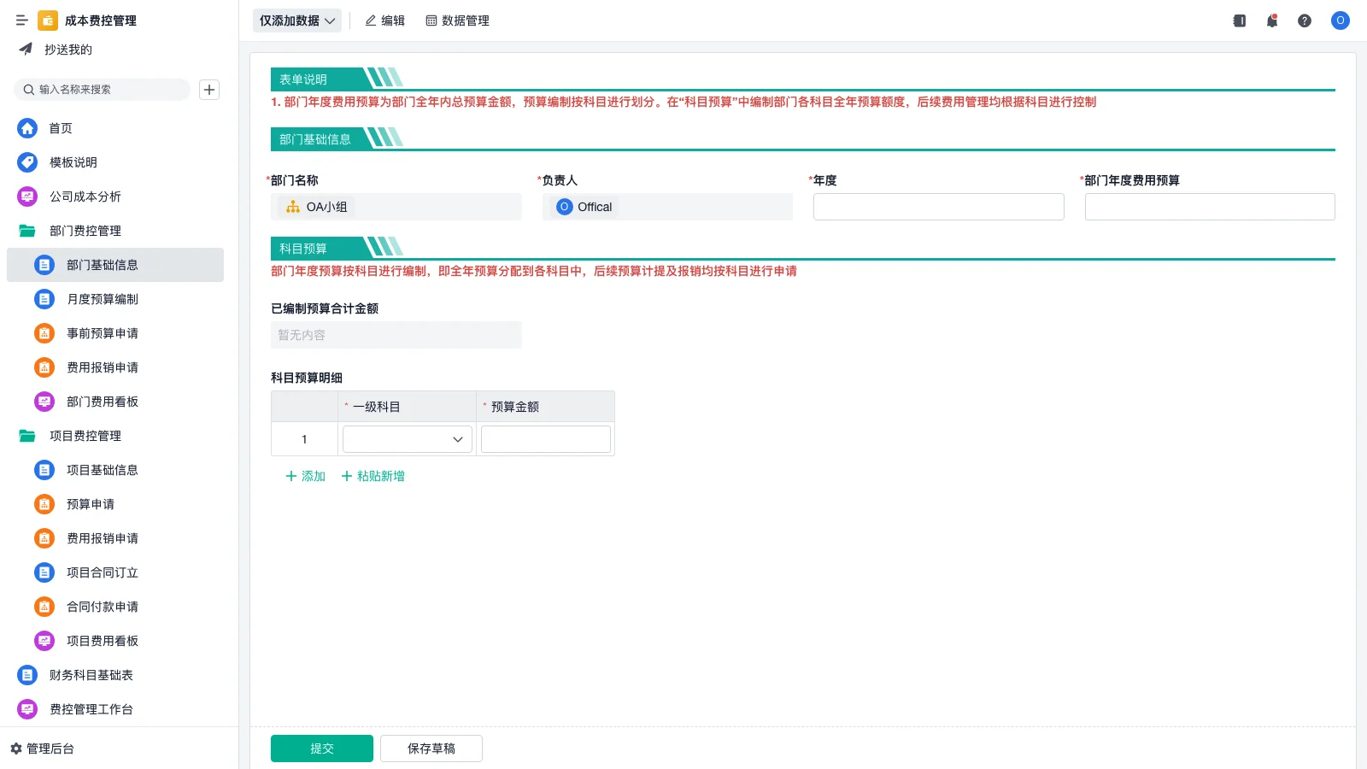Click the 负责人 field Offical
1367x769 pixels.
point(667,207)
